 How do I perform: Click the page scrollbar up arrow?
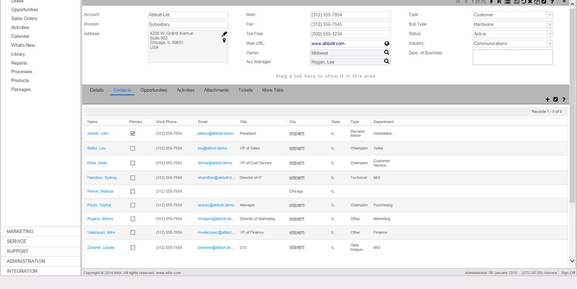click(572, 4)
